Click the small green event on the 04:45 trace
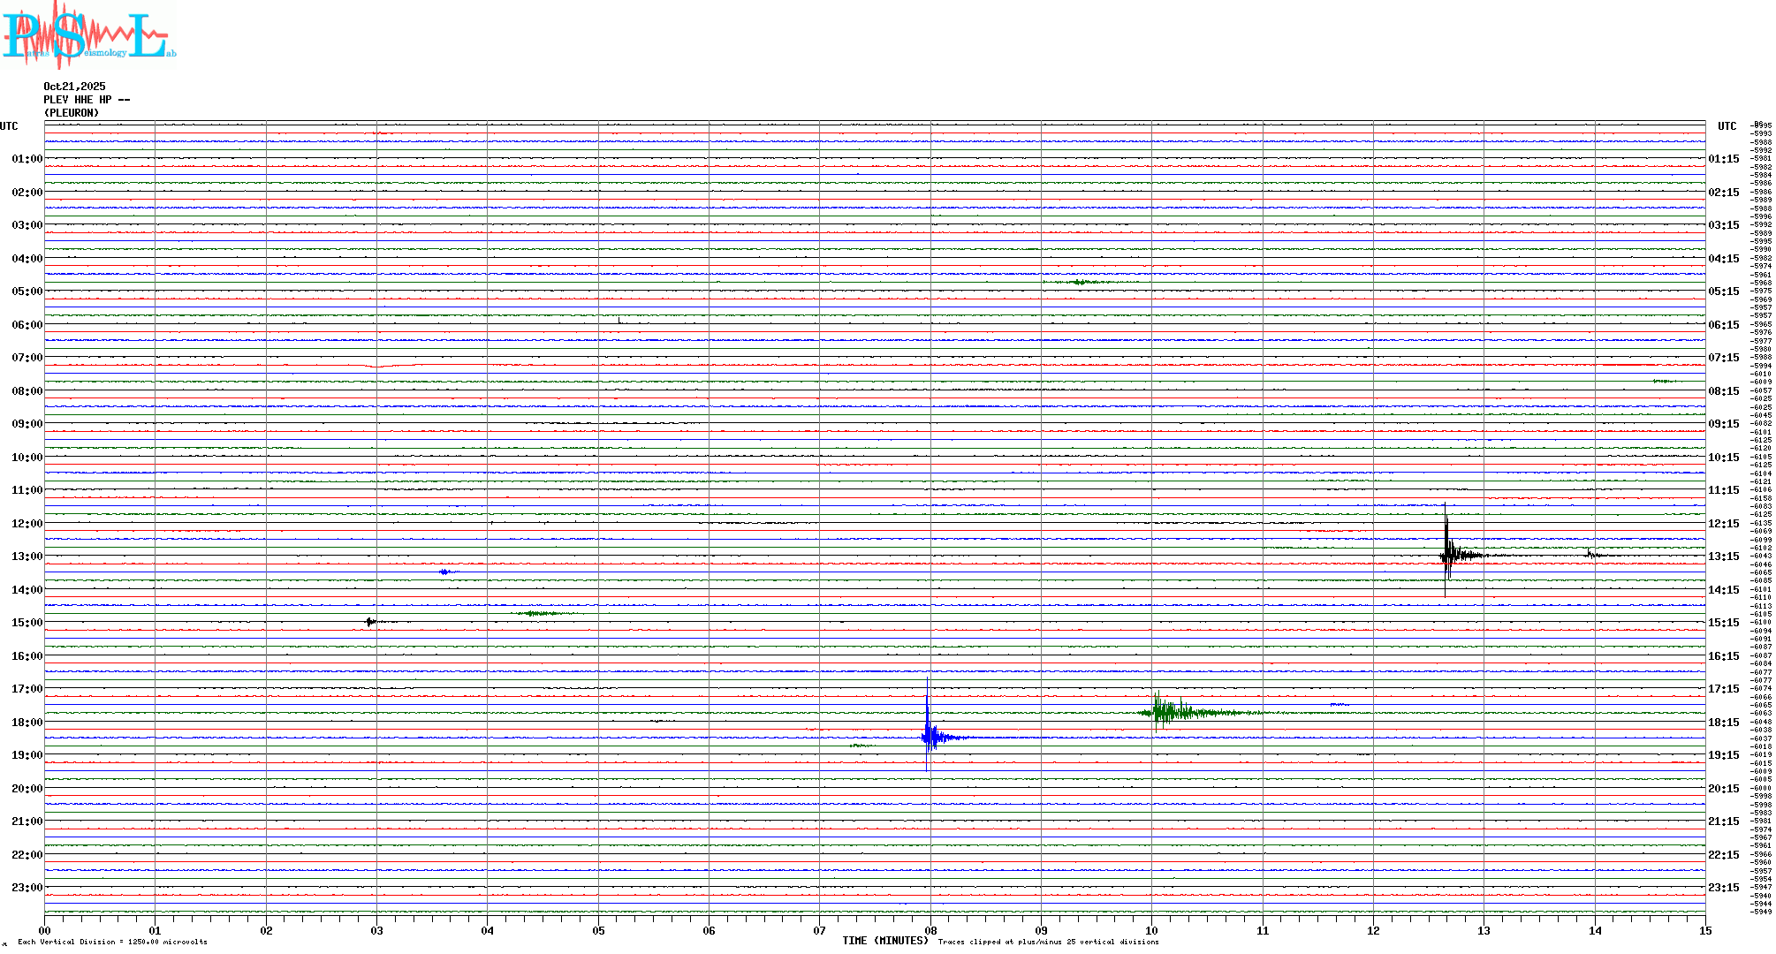1776x954 pixels. (x=1080, y=282)
